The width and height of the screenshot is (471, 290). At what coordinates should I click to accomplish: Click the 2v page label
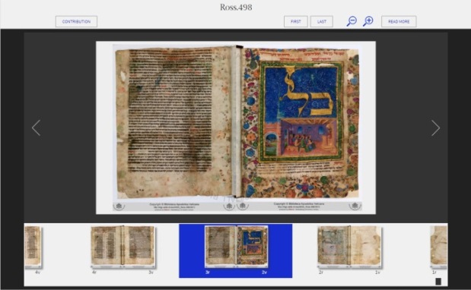(x=264, y=273)
